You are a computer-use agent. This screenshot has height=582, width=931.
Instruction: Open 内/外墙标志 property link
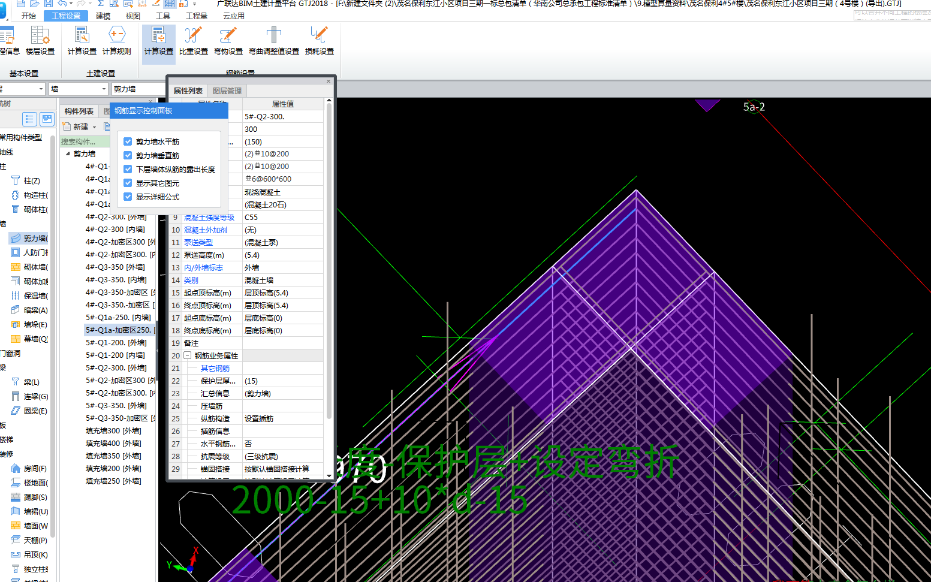(x=203, y=267)
